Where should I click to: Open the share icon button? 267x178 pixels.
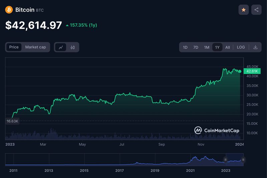(256, 10)
